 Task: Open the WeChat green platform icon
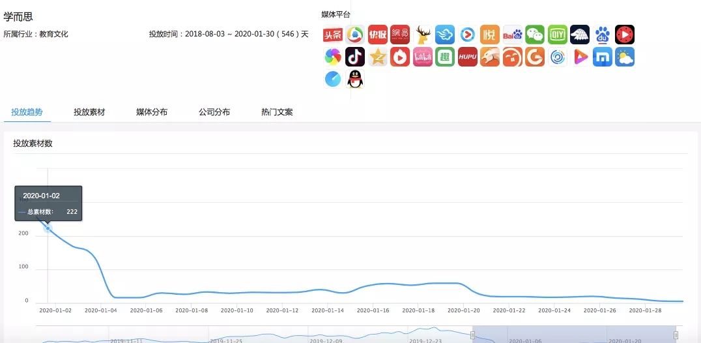(x=535, y=35)
